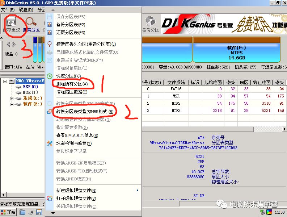Expand the 软件(E:) partition tree node
The image size is (287, 217).
(12, 104)
